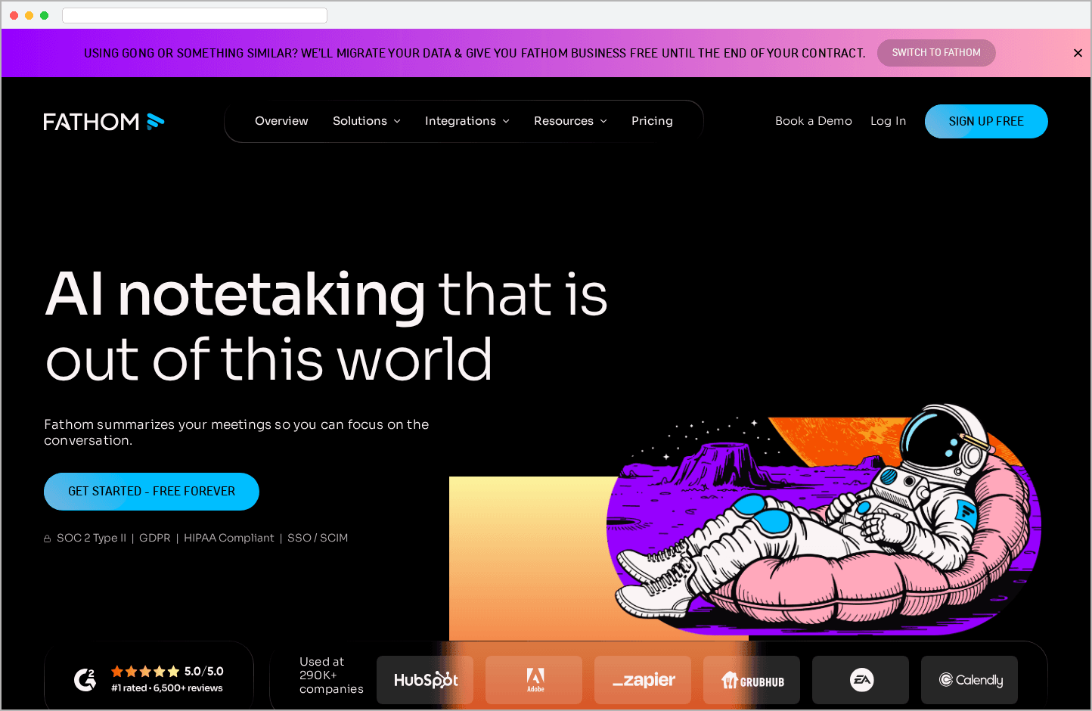Screen dimensions: 1092x711
Task: Click the Switch to Fathom button
Action: click(936, 53)
